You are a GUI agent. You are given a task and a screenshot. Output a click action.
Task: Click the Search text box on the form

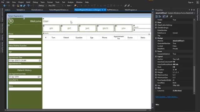[x=142, y=30]
